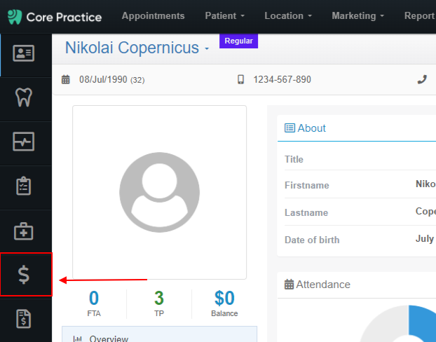Image resolution: width=436 pixels, height=342 pixels.
Task: Open the Appointments menu item
Action: (154, 16)
